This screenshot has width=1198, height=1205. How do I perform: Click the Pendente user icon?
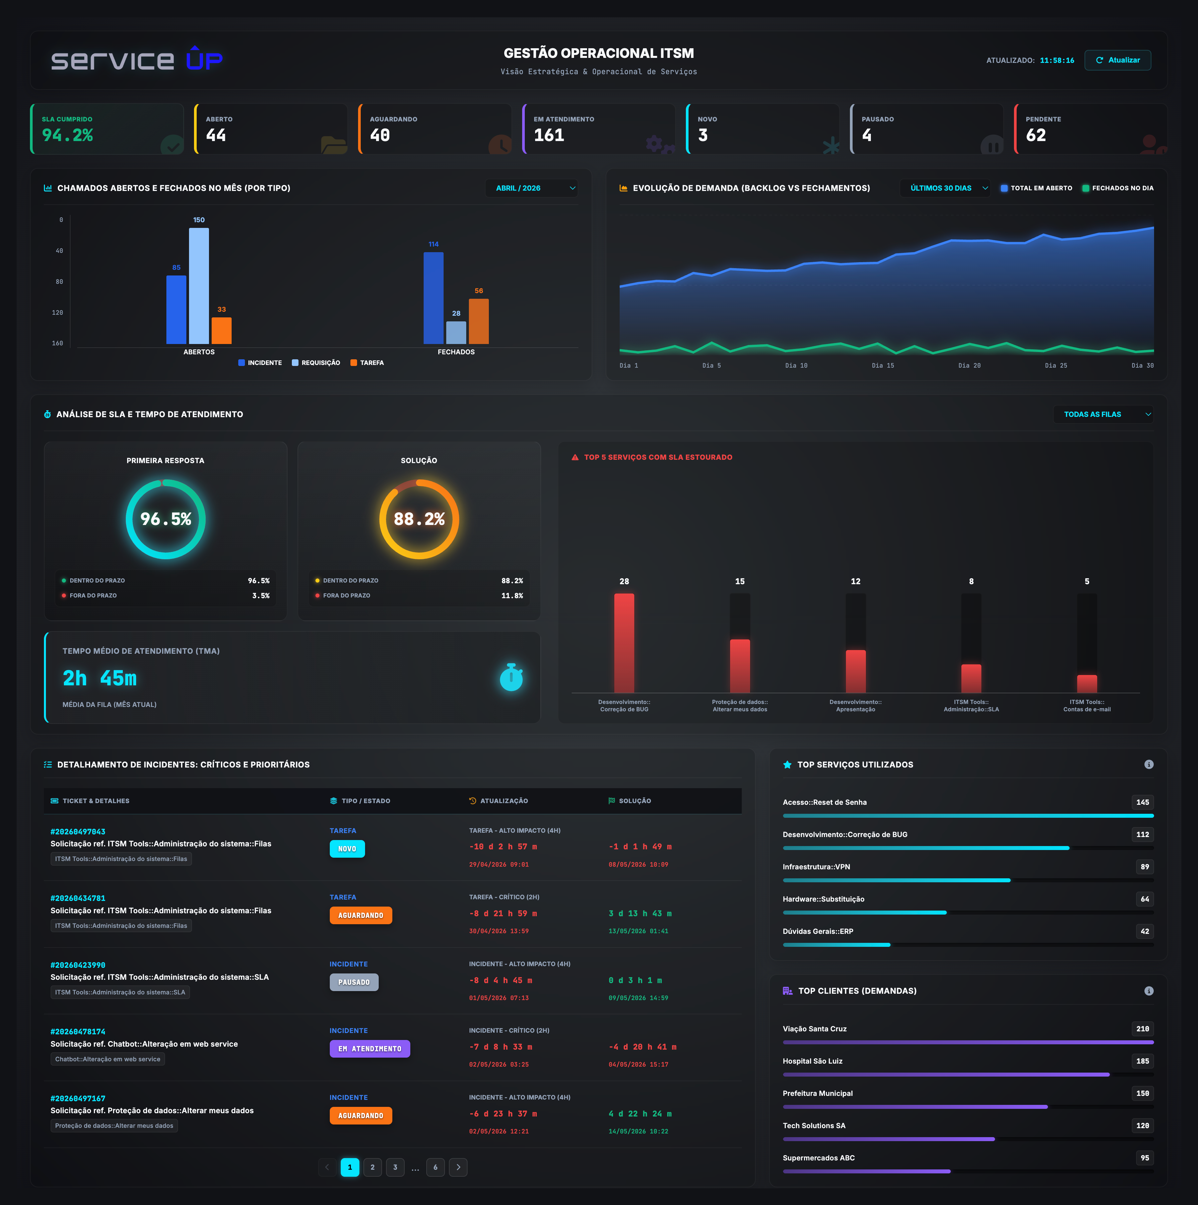[x=1153, y=145]
